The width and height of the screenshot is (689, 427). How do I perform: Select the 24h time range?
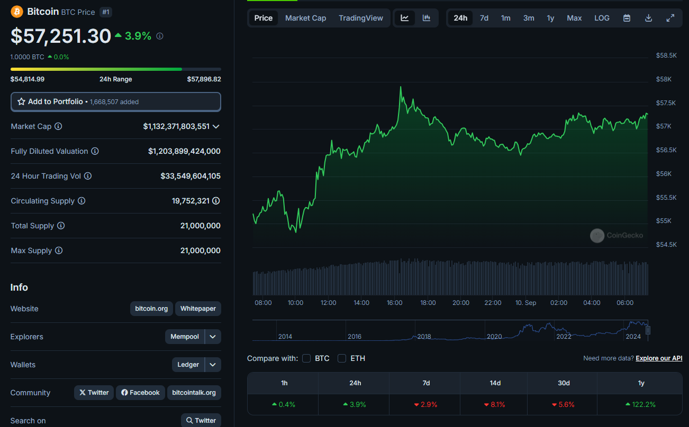460,18
